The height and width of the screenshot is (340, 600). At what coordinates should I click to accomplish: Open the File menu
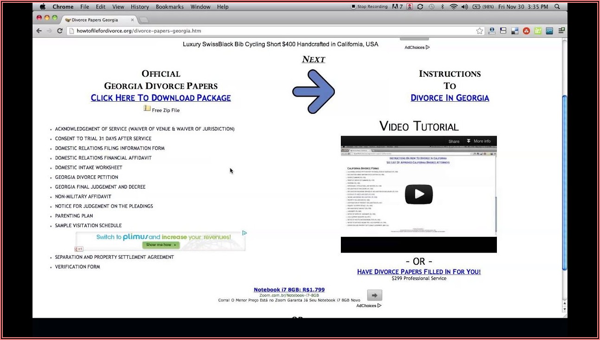pyautogui.click(x=85, y=7)
